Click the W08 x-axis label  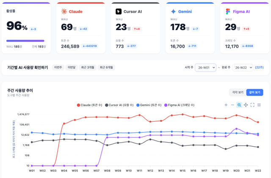pos(107,170)
